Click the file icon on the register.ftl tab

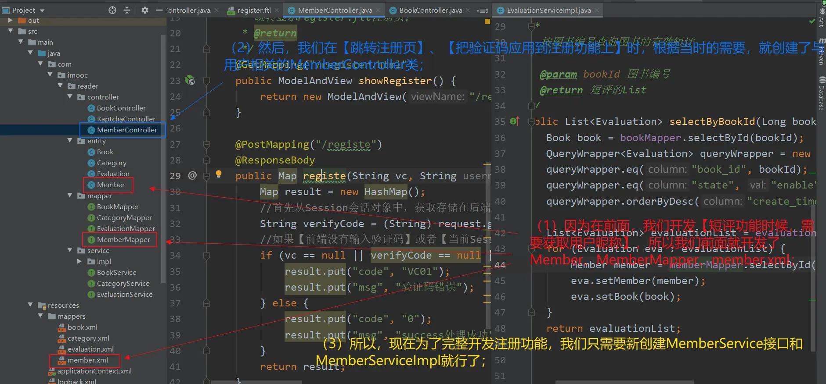tap(231, 11)
